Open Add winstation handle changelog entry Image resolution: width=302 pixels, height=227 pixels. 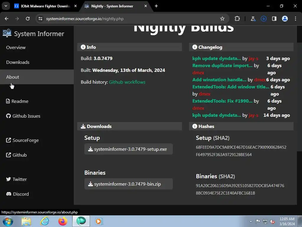coord(219,80)
